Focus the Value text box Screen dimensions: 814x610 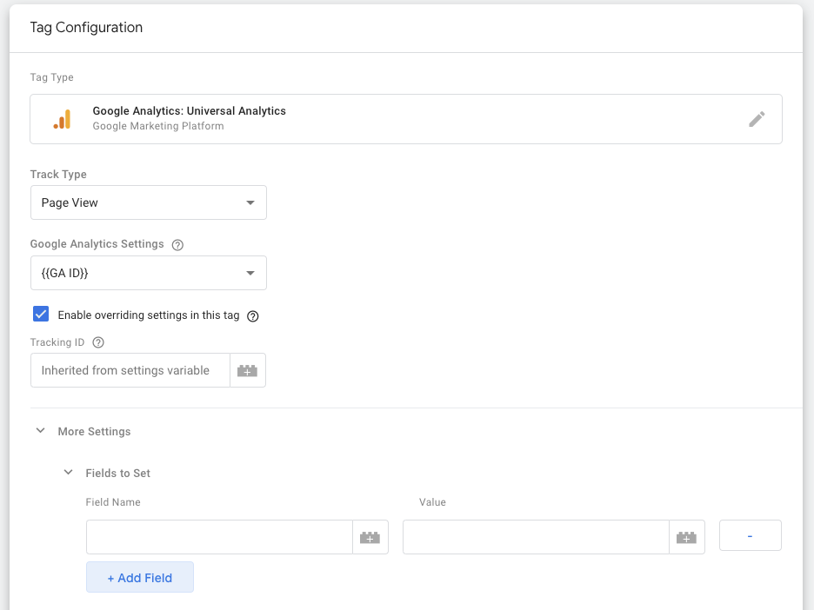537,537
